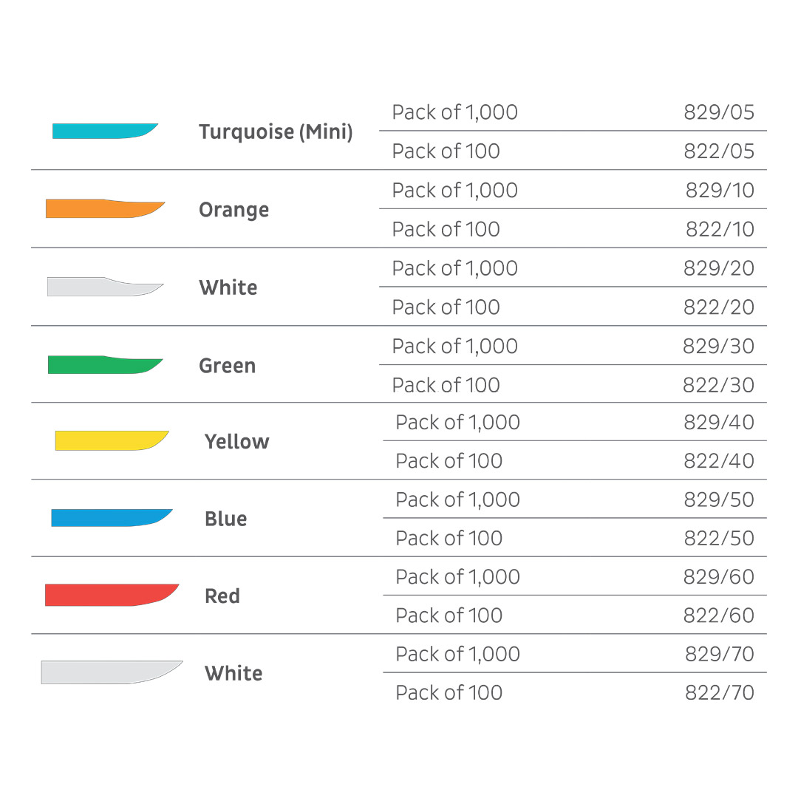This screenshot has height=798, width=798.
Task: Select the orange blade shape icon
Action: pos(104,208)
